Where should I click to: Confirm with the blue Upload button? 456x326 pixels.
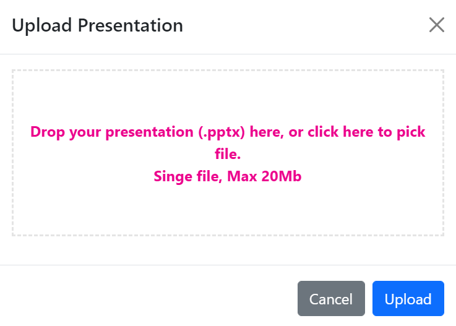pos(408,299)
